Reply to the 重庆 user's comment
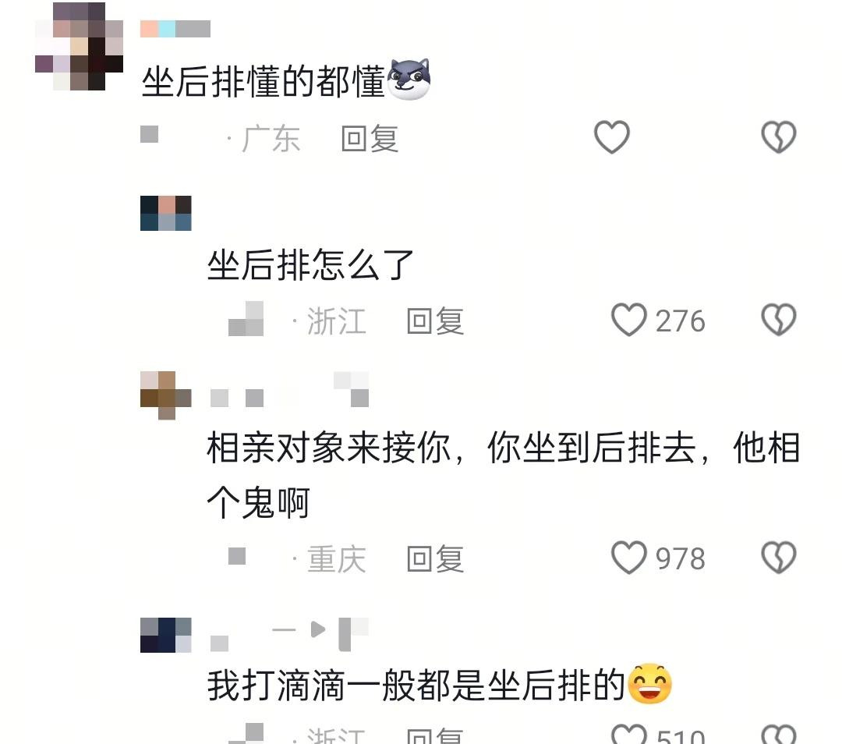Screen dimensions: 842x744 coord(436,558)
